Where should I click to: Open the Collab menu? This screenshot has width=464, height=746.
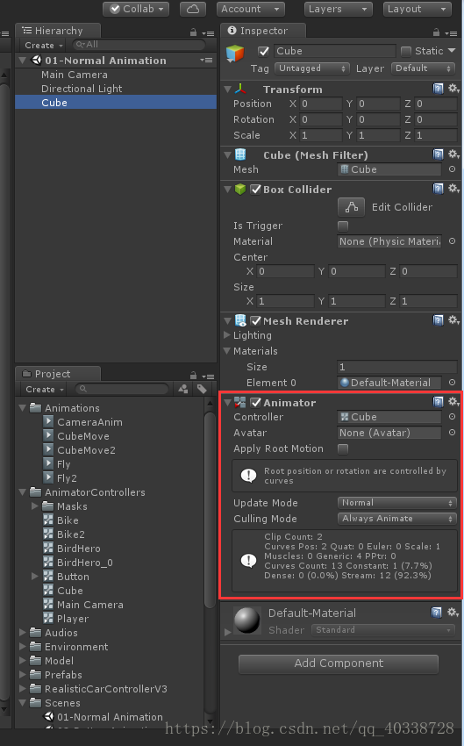point(136,9)
